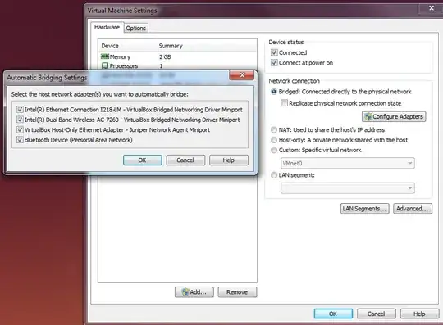Open the LAN Segments dialog
443x325 pixels.
coord(364,209)
